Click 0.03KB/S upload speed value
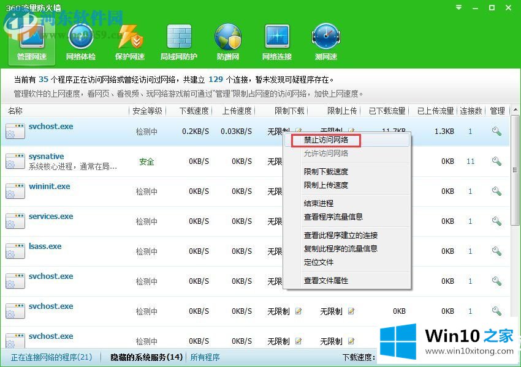The image size is (521, 367). click(236, 132)
